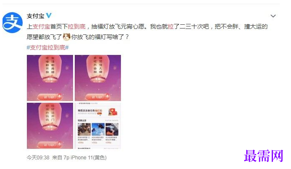
Task: Click the blue verified V badge
Action: (x=49, y=16)
